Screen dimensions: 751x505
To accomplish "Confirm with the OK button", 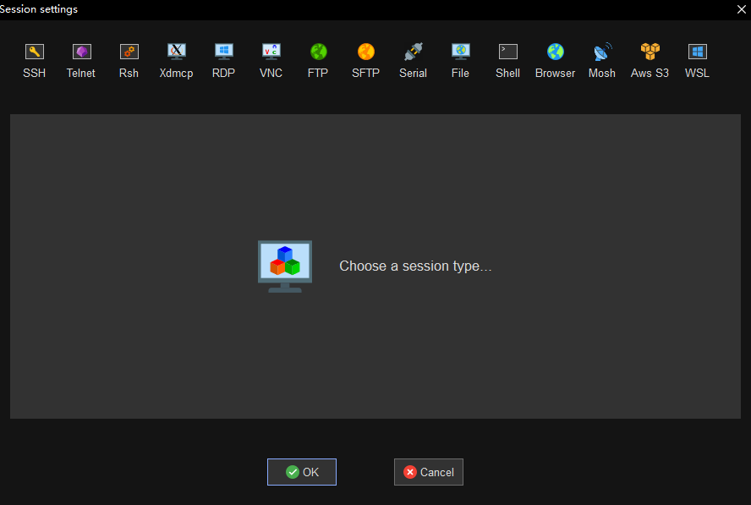I will click(x=302, y=472).
